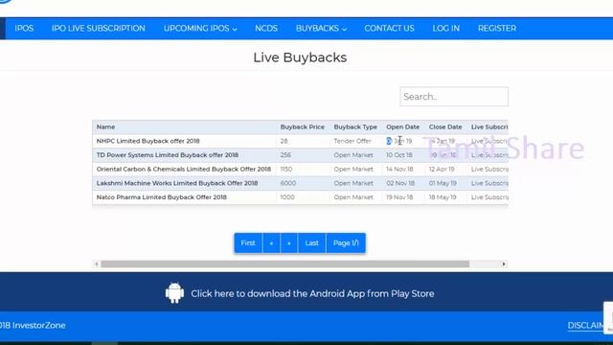Sort by Open Date column header
This screenshot has width=613, height=345.
coord(402,127)
